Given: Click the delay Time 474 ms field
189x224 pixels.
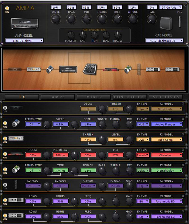Looking at the screenshot, I should click(60, 170).
